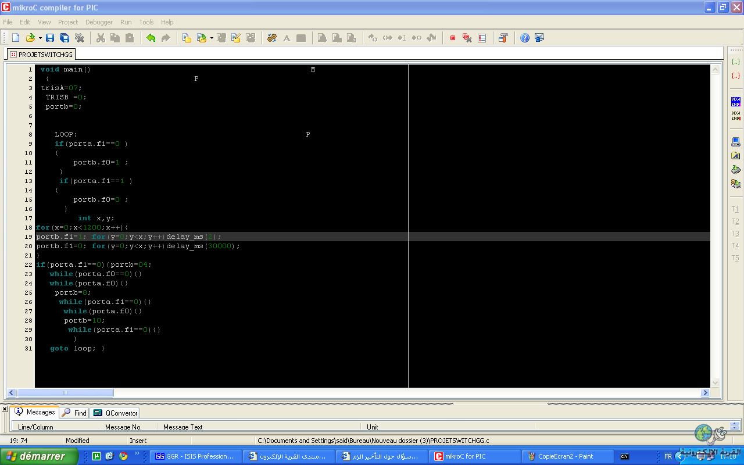Viewport: 744px width, 465px height.
Task: Click the Open Project icon
Action: (x=201, y=38)
